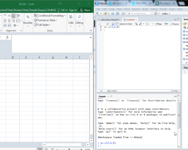Click the Run button in script editor
This screenshot has height=150, width=188.
click(x=158, y=24)
